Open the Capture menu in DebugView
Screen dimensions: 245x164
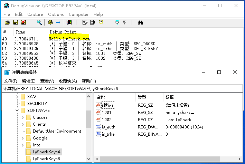coord(35,15)
